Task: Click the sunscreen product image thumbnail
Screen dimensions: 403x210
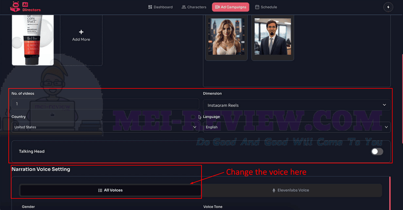Action: [33, 40]
